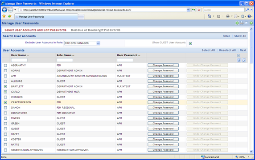255x160 pixels.
Task: Open the address bar dropdown arrow
Action: [188, 10]
